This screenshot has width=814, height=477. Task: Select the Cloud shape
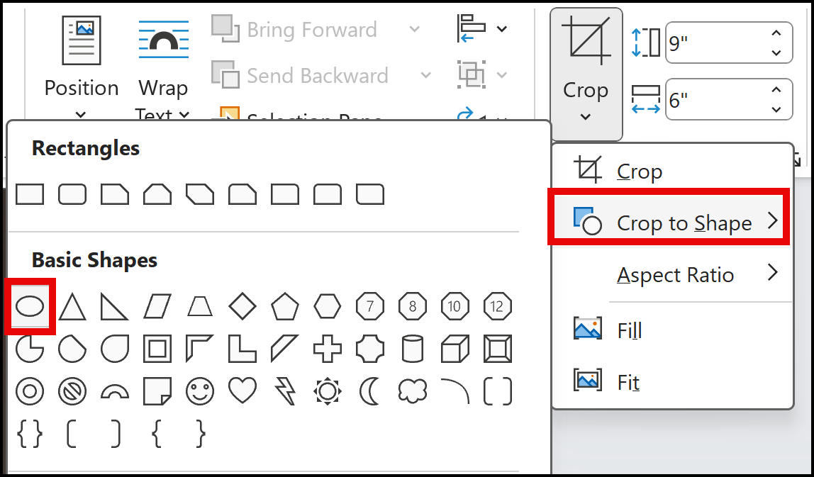point(413,391)
